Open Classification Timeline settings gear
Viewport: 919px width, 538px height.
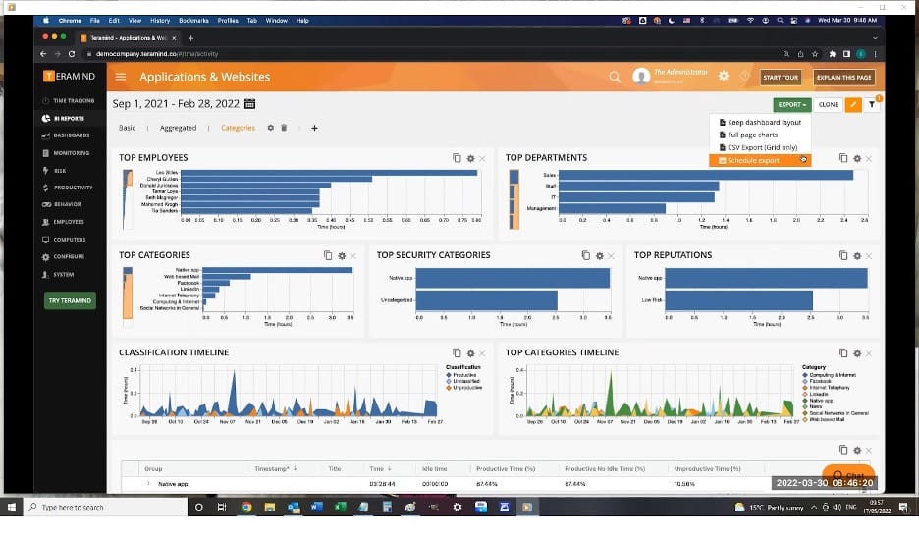(470, 352)
